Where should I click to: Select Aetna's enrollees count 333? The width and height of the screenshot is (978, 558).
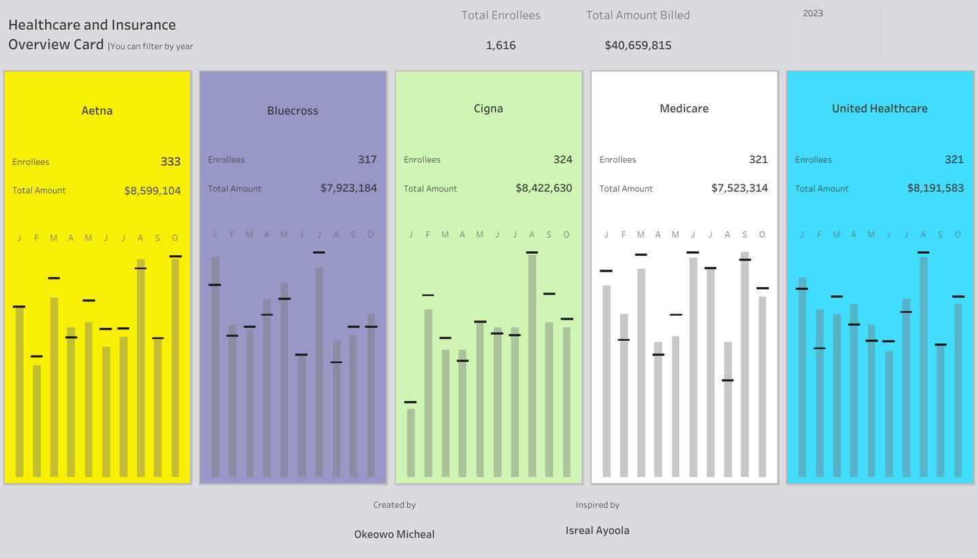[170, 162]
